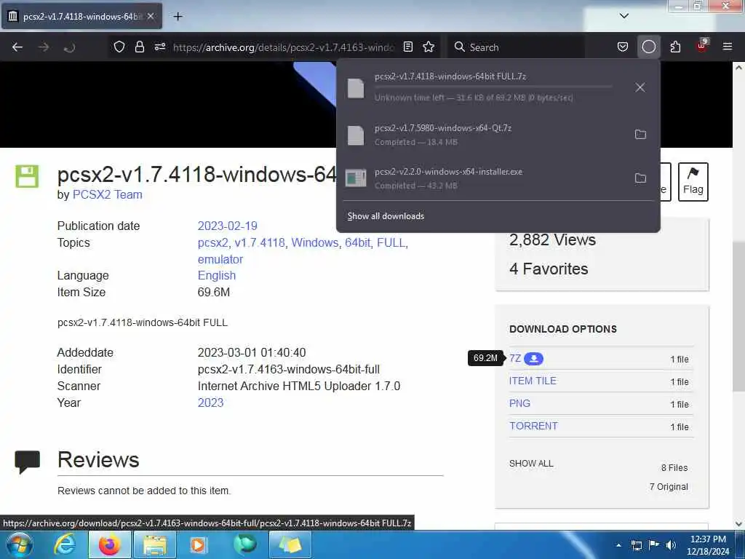
Task: Click the taskbar clock and date
Action: coord(708,545)
